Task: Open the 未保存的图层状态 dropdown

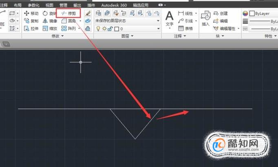Action: (128, 21)
